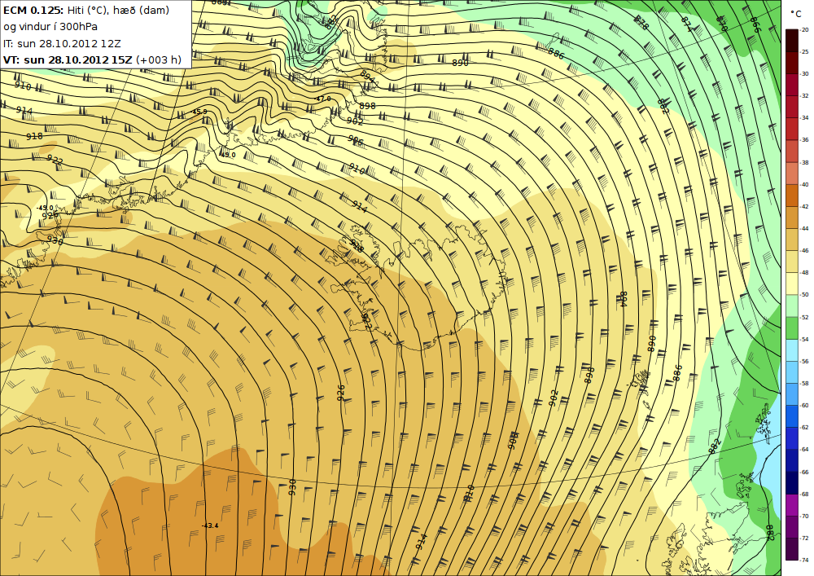Click the 'ECM 0.125: Hiti (°C), hæð (dam)' title line
This screenshot has height=576, width=814.
pyautogui.click(x=86, y=11)
